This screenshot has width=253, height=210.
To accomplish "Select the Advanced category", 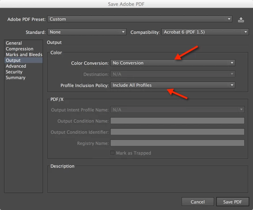I will pos(23,66).
